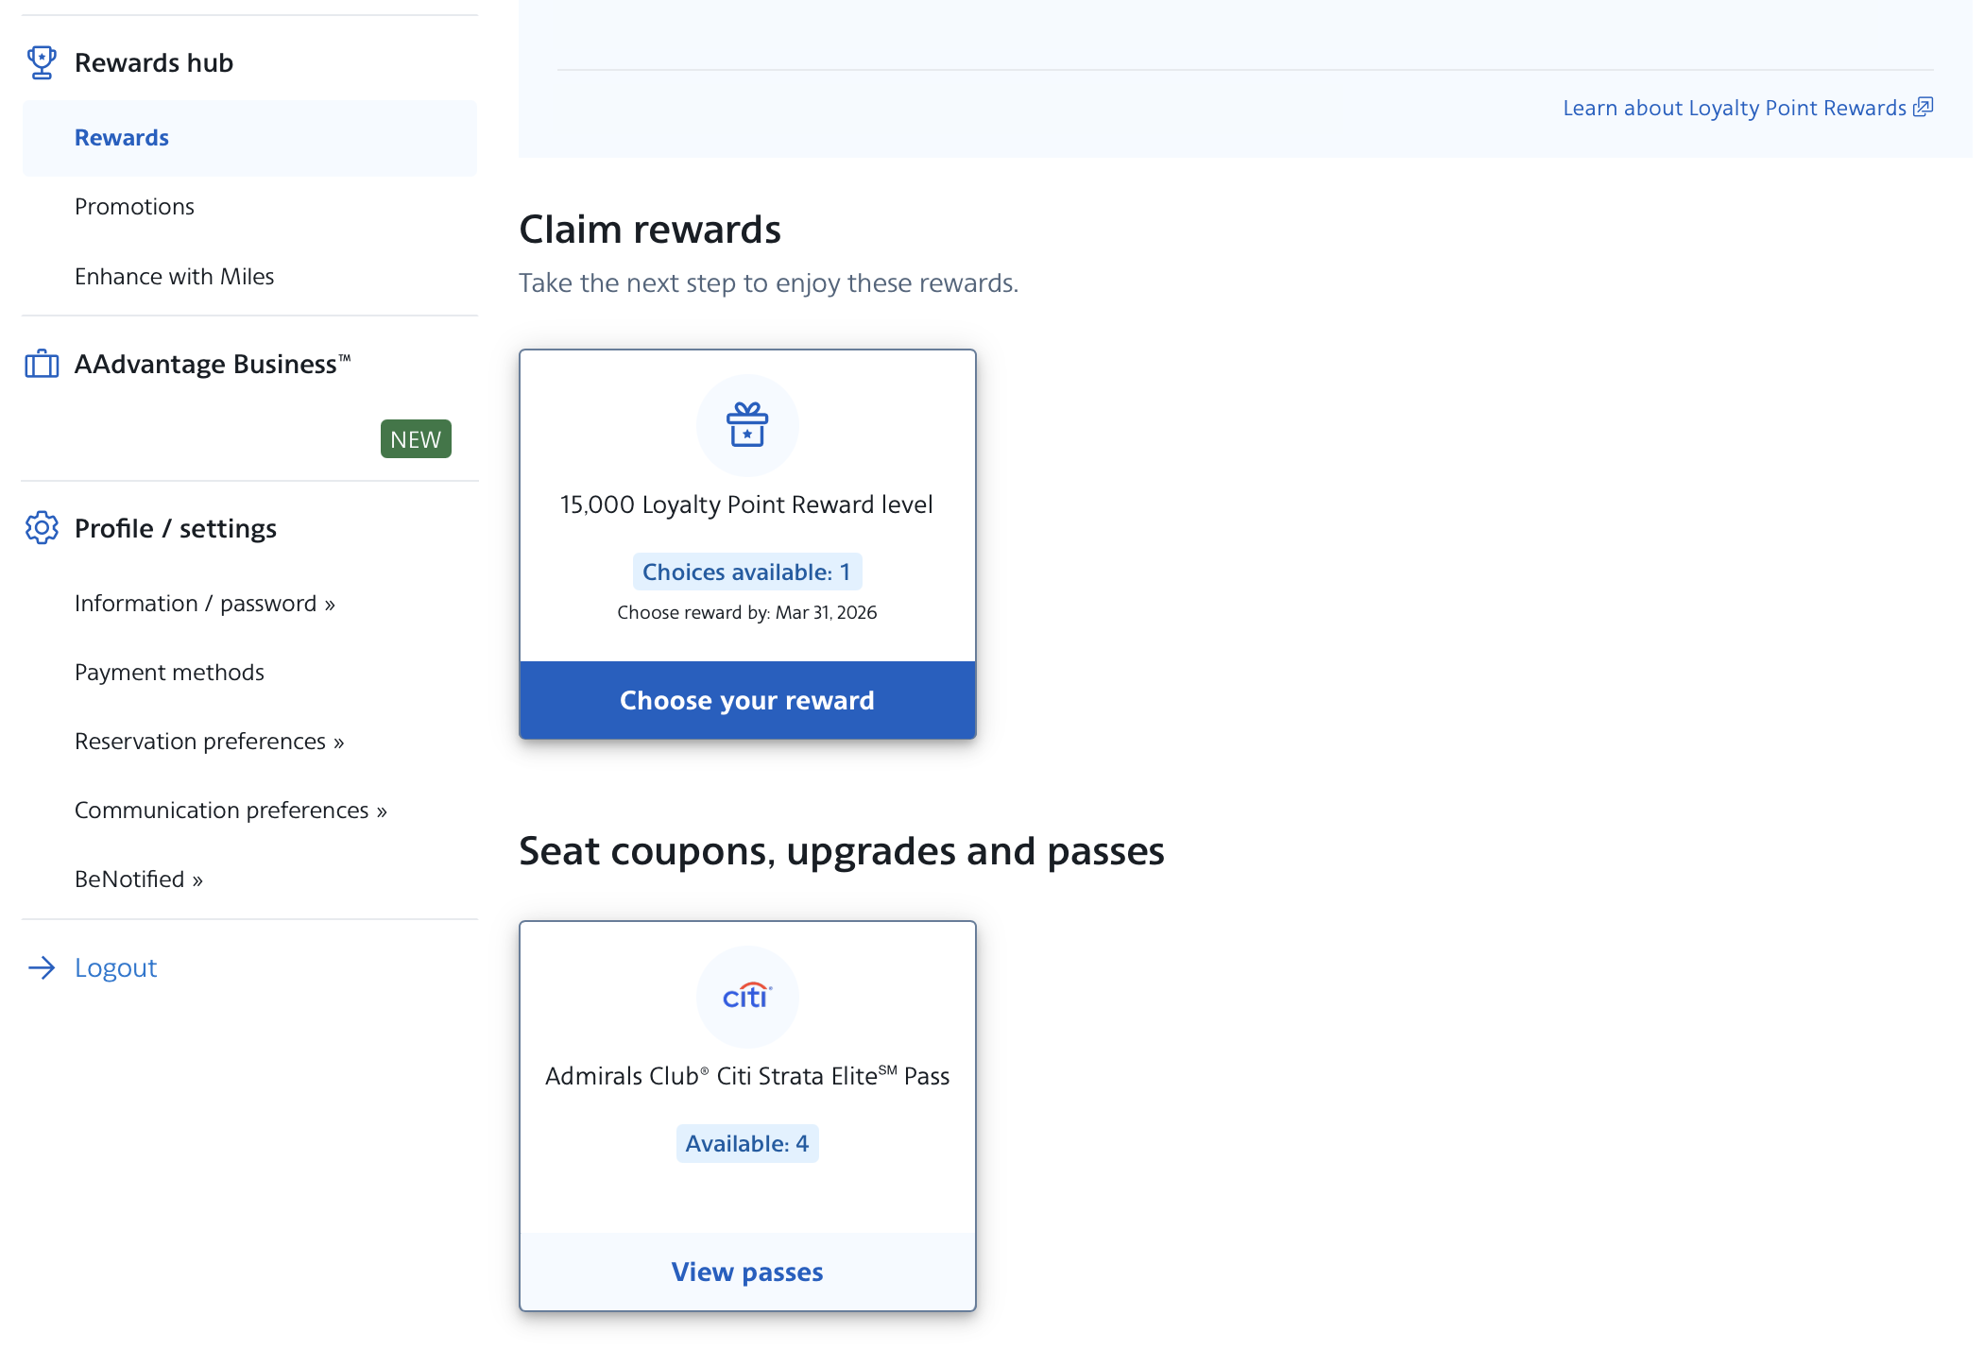Click the Profile settings gear icon
Viewport: 1984px width, 1349px height.
42,528
